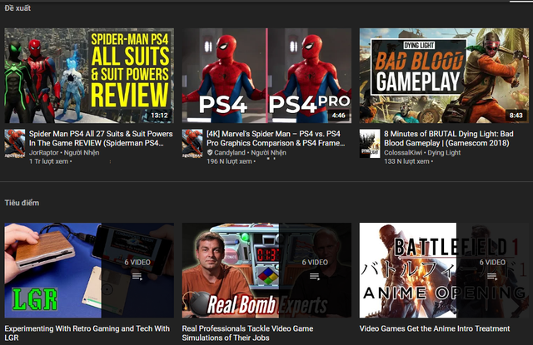Open the Battlefield 1 Anime Opening playlist thumbnail
533x345 pixels.
pos(444,270)
